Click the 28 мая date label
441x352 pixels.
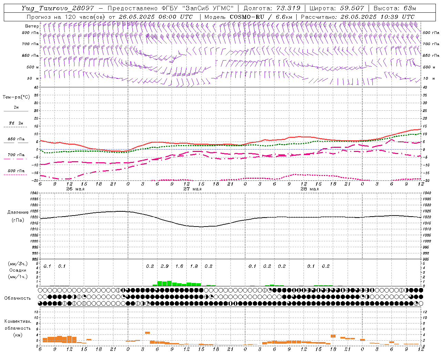[x=309, y=189]
